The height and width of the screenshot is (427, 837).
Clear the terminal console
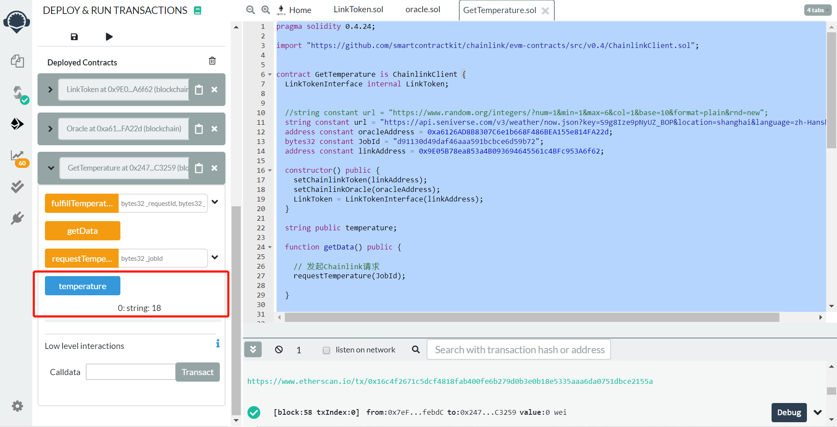(279, 349)
